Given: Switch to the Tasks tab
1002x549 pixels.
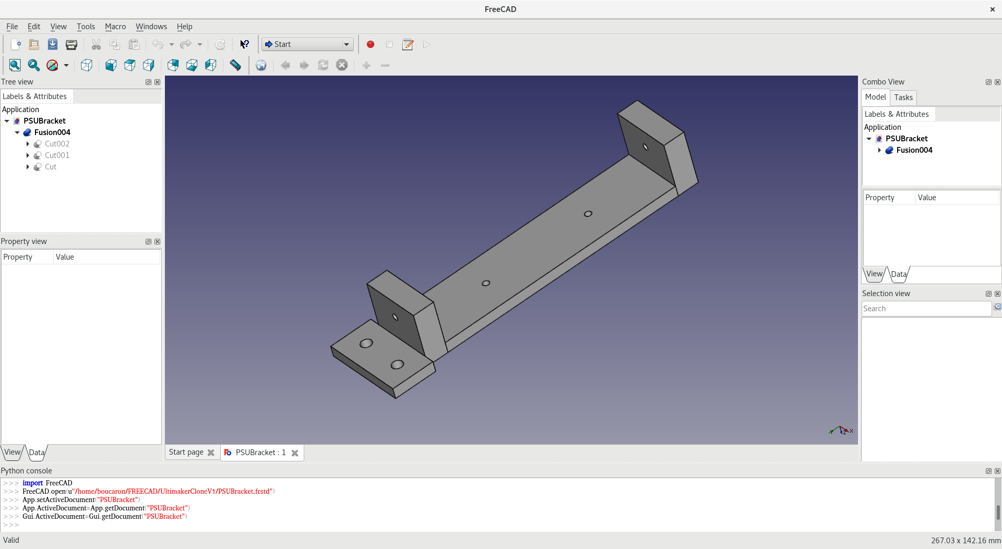Looking at the screenshot, I should point(903,97).
